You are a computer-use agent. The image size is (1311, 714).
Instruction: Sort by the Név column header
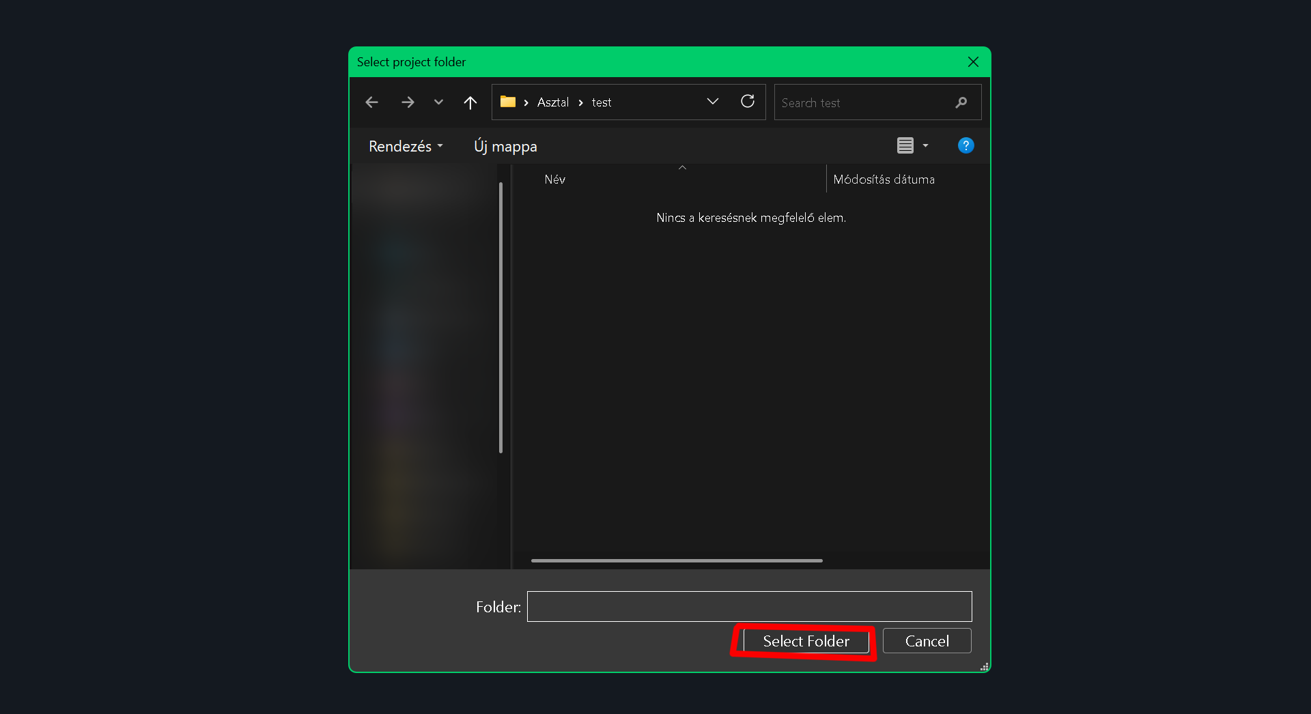click(x=555, y=180)
